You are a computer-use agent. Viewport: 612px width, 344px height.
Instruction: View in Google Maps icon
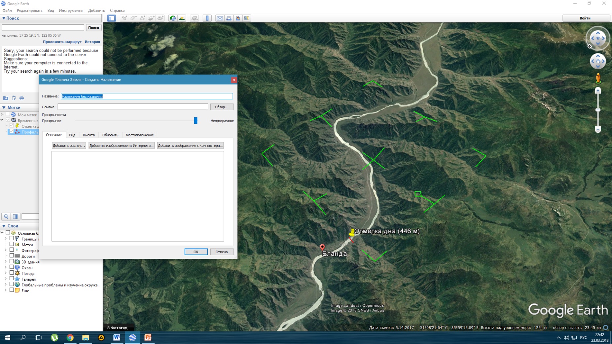coord(247,18)
